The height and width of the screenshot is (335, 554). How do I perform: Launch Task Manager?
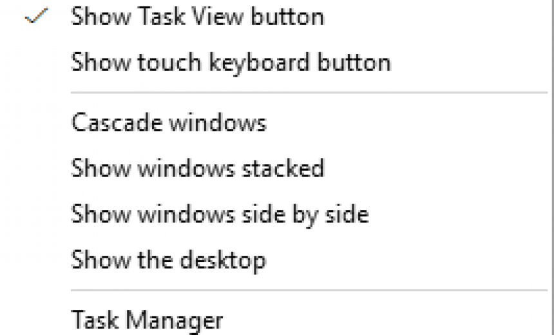(x=147, y=320)
